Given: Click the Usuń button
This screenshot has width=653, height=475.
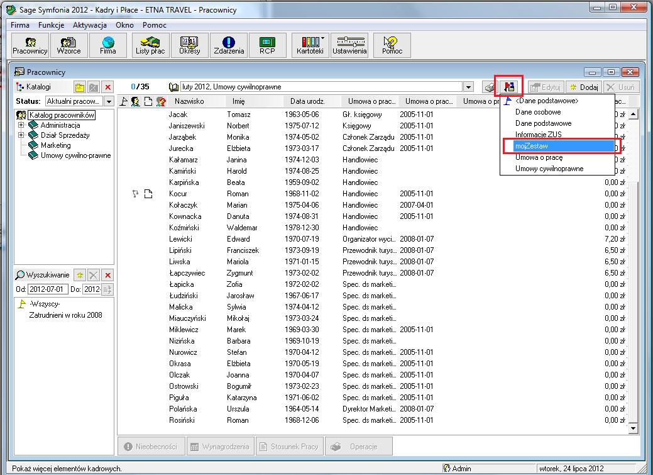Looking at the screenshot, I should pyautogui.click(x=621, y=87).
